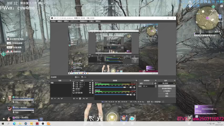The width and height of the screenshot is (224, 126).
Task: Open the transition type combo box
Action: pos(146,83)
